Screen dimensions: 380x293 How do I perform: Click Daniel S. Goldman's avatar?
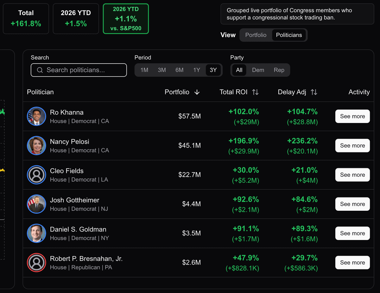click(x=37, y=233)
